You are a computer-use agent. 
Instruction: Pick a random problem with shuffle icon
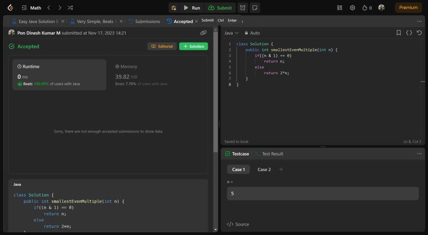(x=70, y=8)
